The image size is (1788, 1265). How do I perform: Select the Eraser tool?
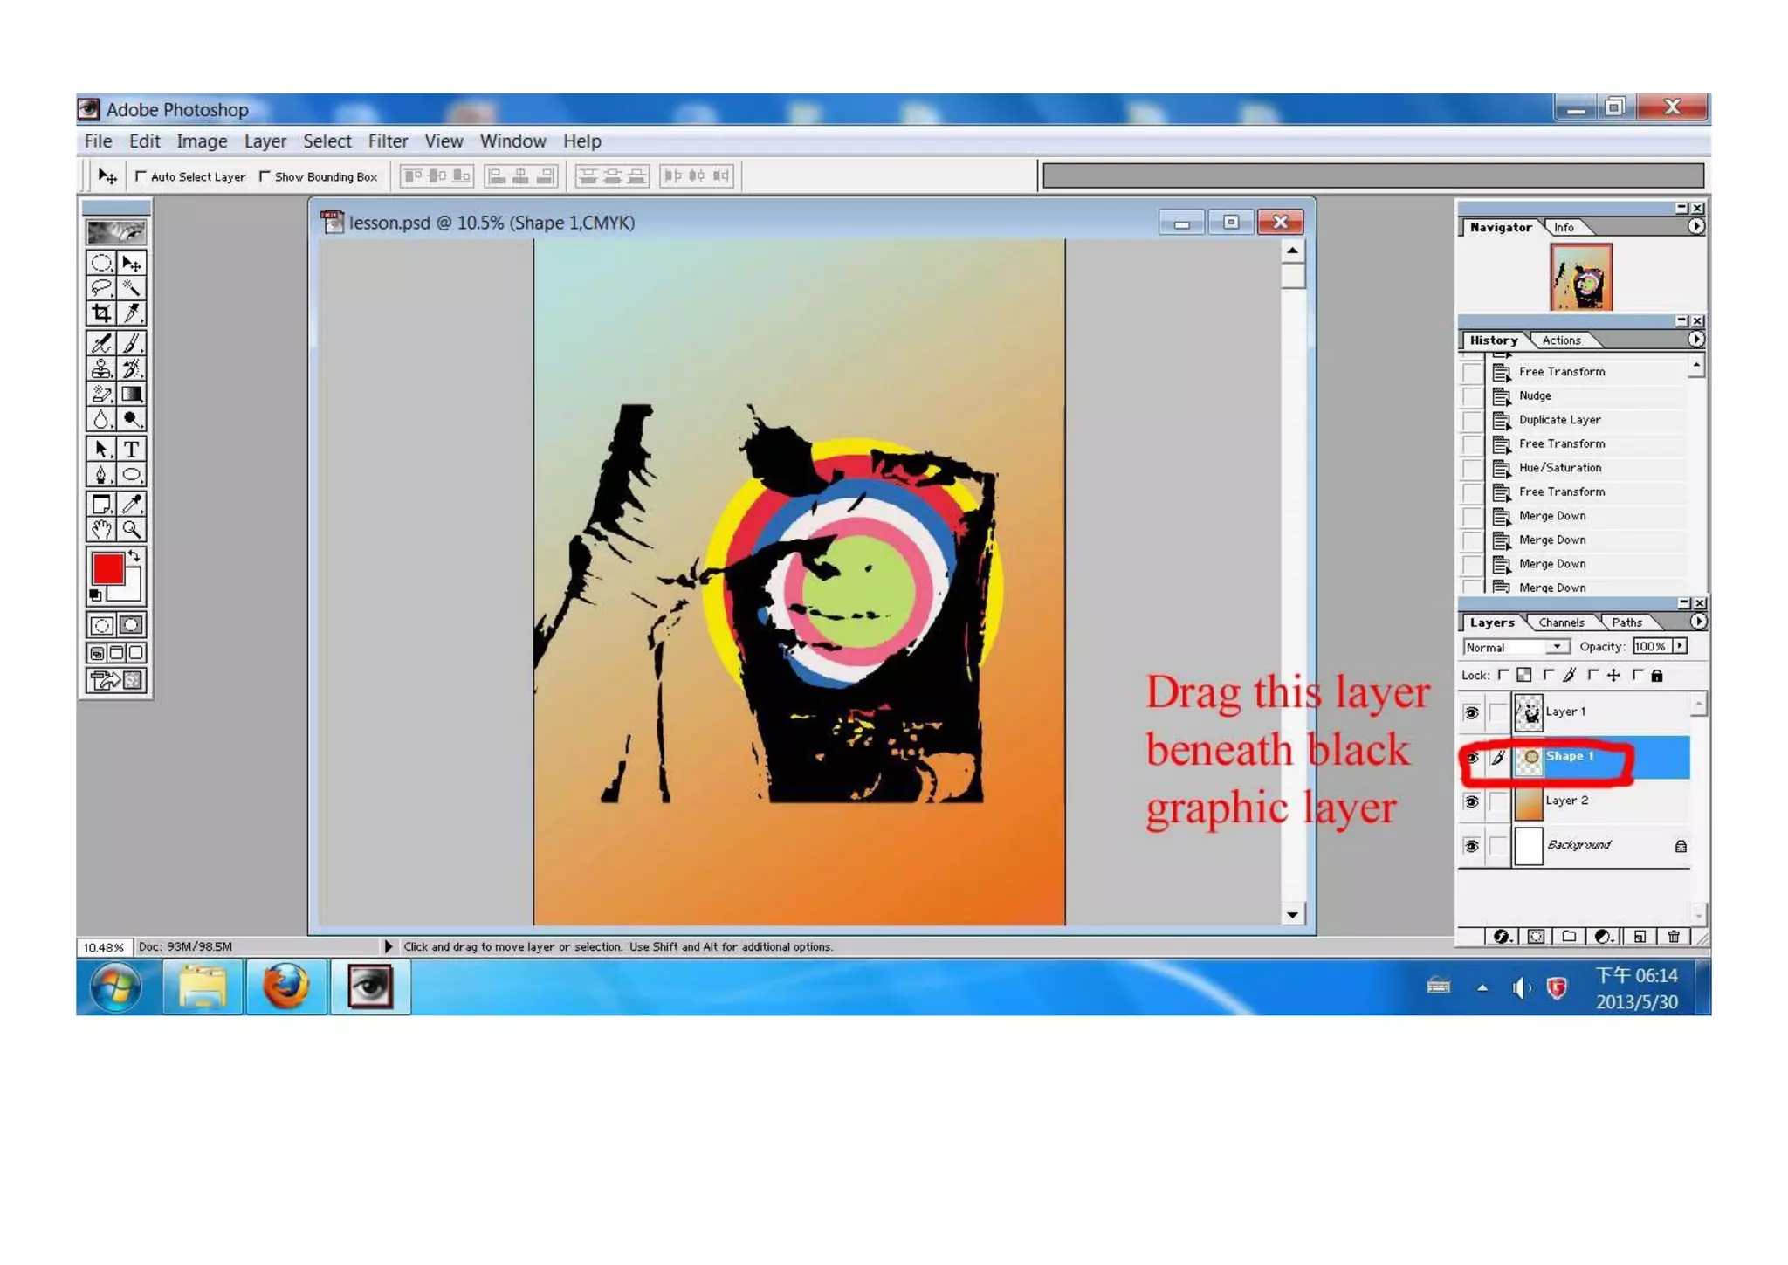[x=101, y=394]
